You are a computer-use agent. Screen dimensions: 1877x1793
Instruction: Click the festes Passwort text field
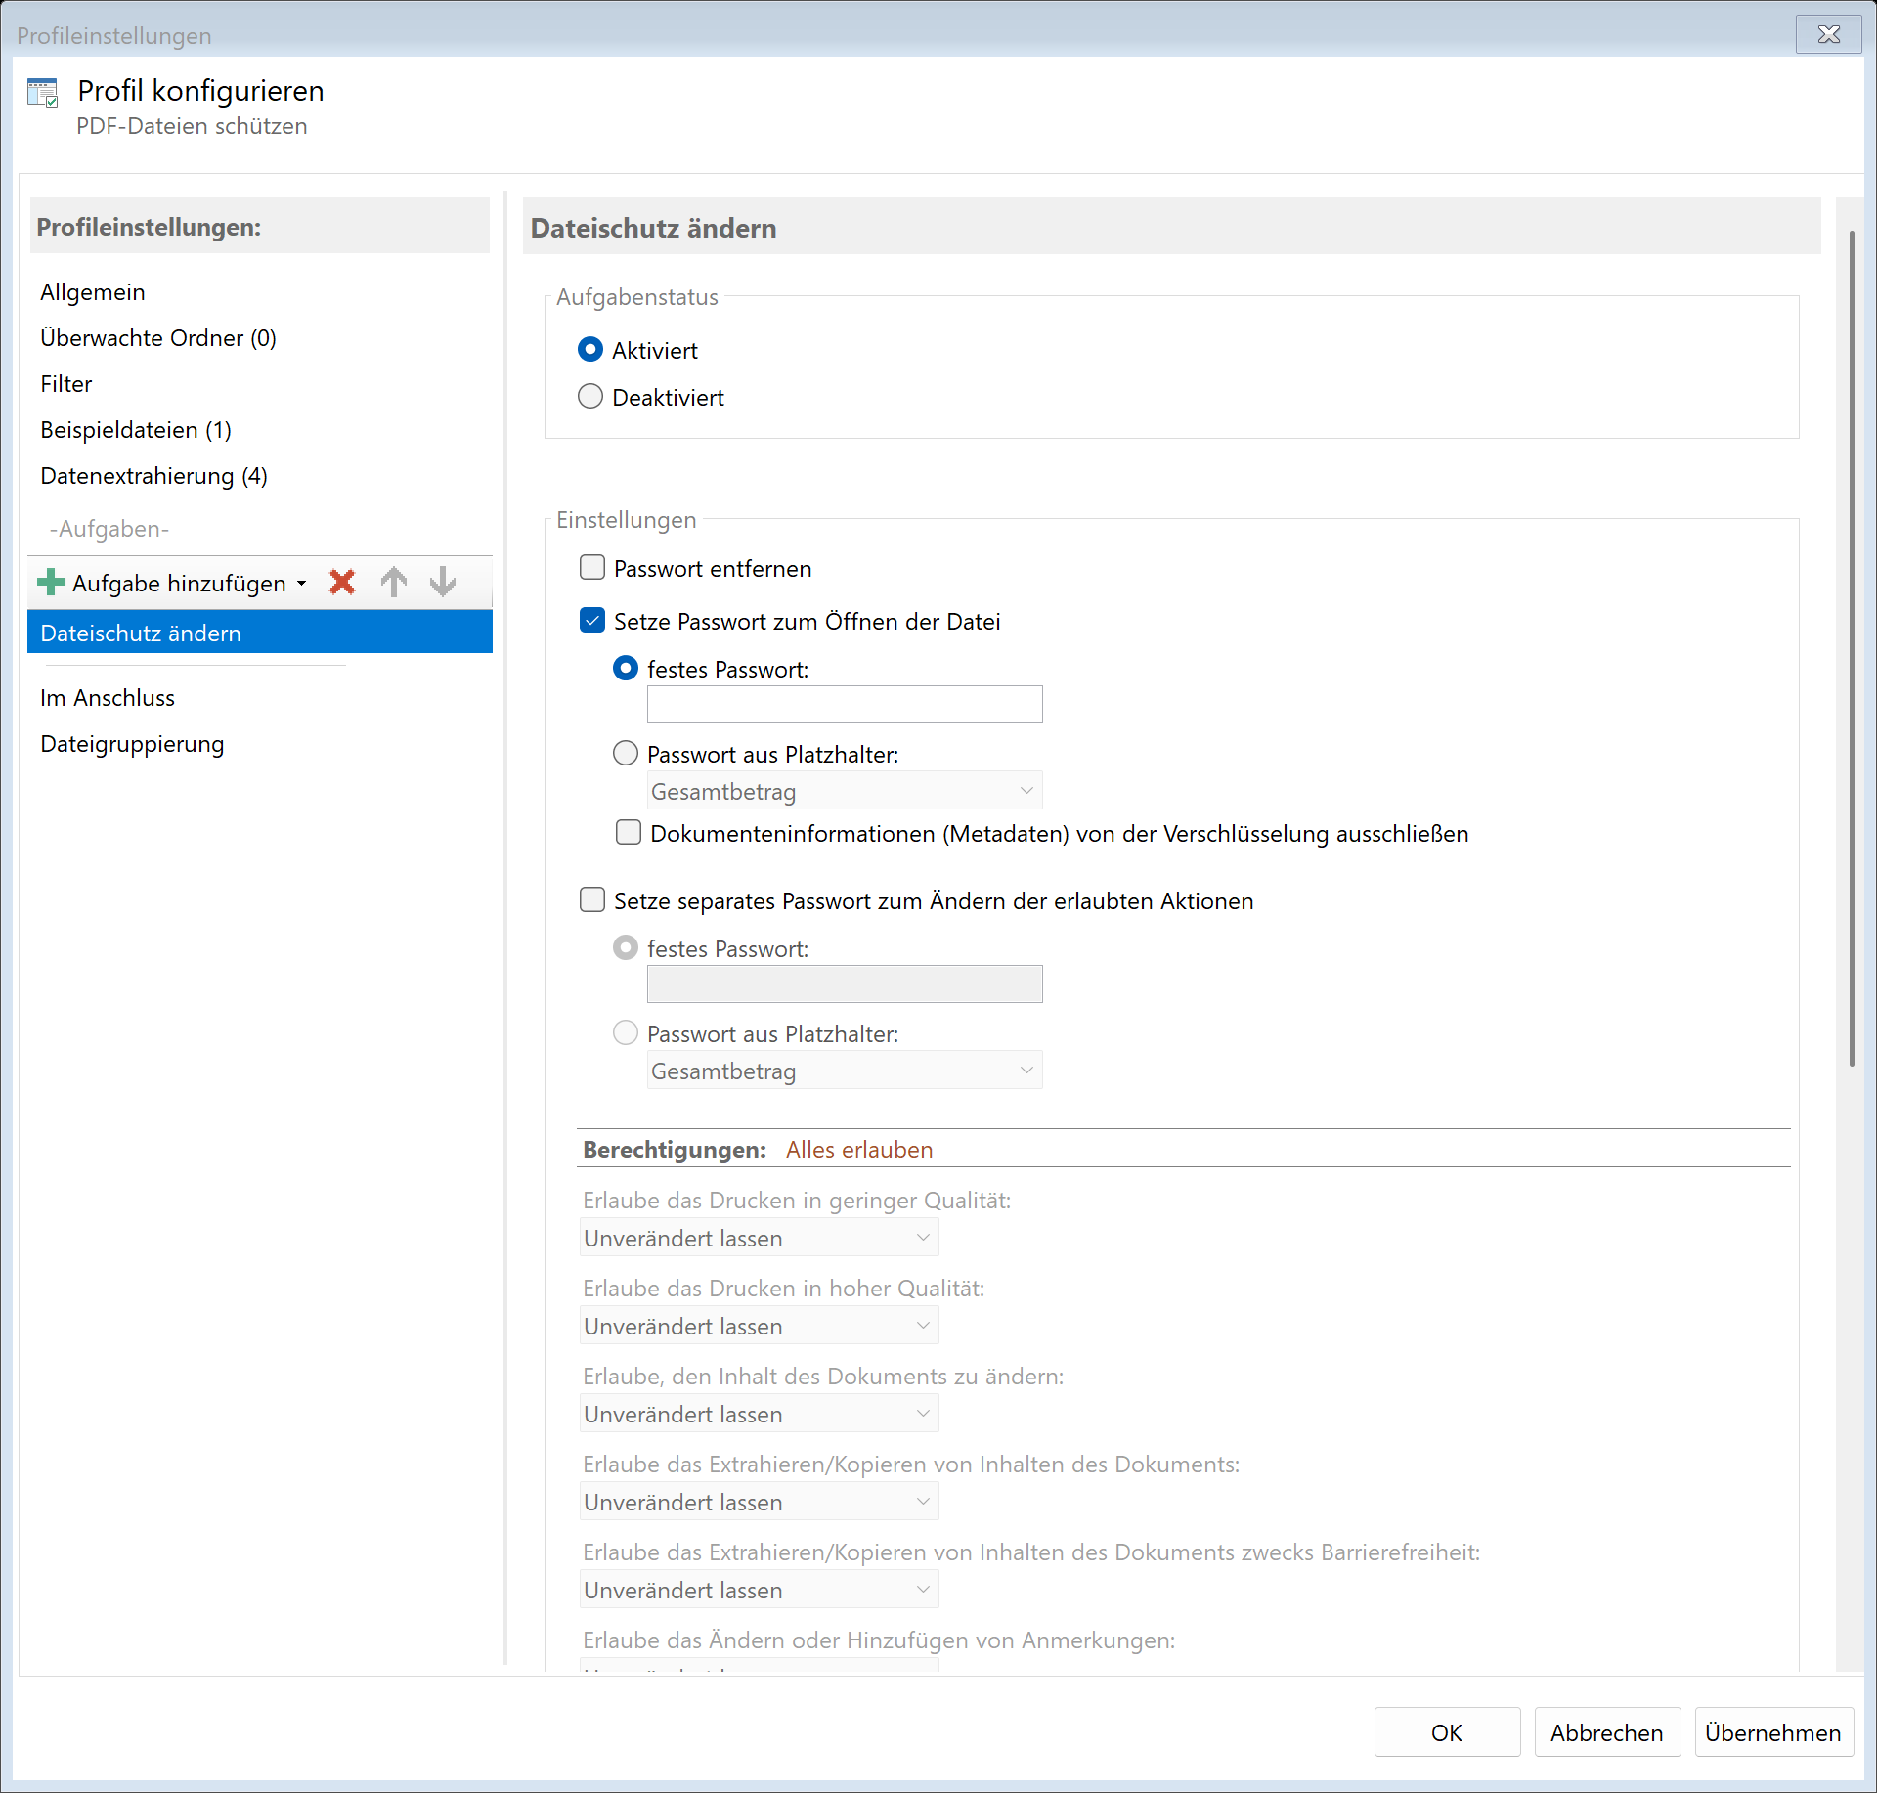[x=844, y=705]
